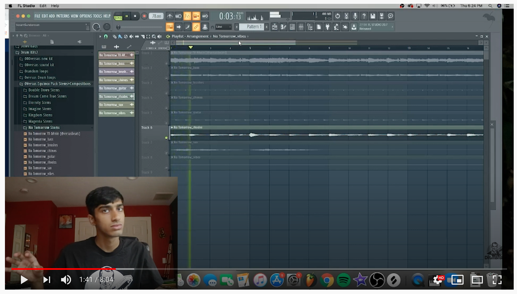Mute Track 6 using its green LED
Image resolution: width=517 pixels, height=294 pixels.
click(x=166, y=138)
